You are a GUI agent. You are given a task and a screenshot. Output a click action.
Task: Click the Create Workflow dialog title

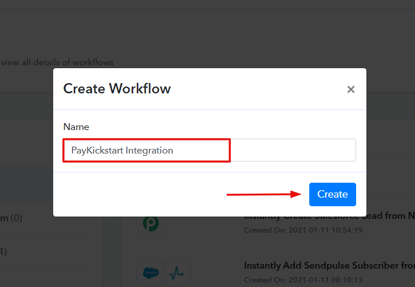117,89
